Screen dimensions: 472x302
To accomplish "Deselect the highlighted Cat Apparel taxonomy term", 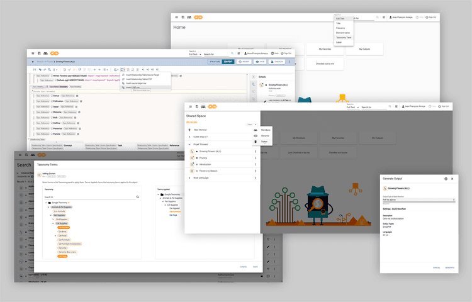I will coord(64,227).
